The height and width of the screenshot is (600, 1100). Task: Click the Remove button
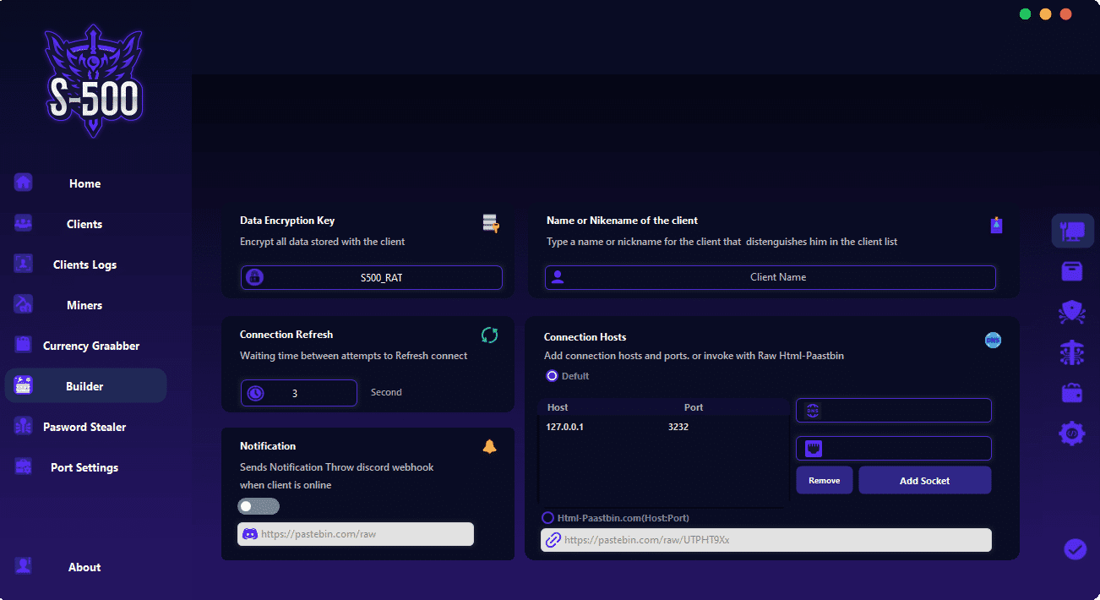tap(825, 480)
